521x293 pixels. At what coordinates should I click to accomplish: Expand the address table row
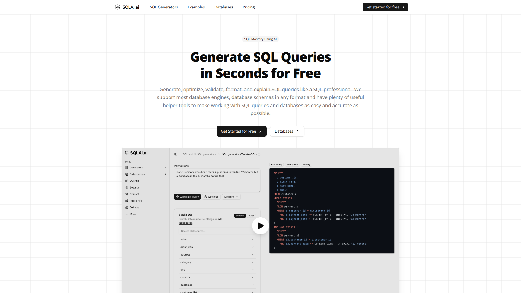(x=217, y=255)
